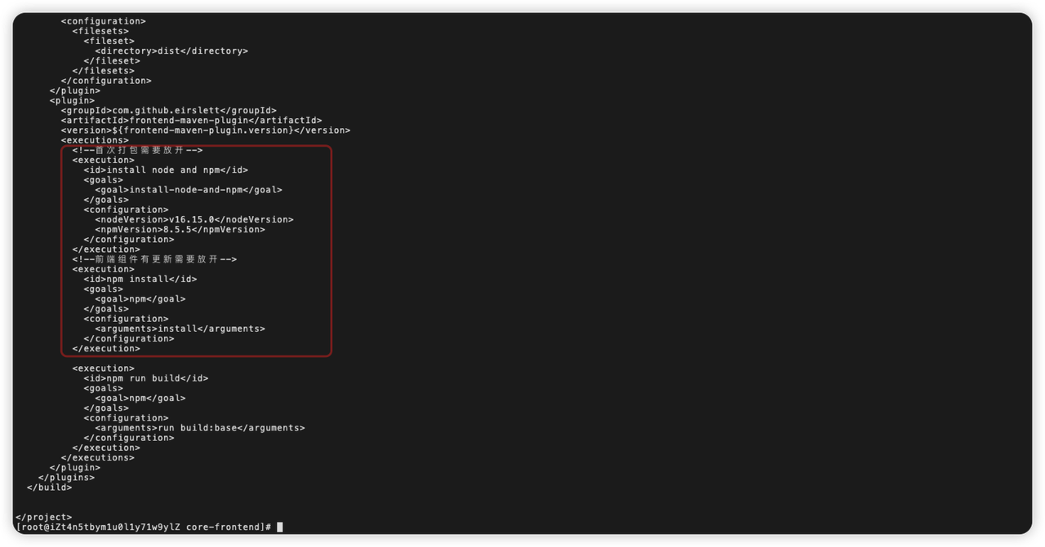Place cursor on npmVersion 8.5.5

point(180,229)
